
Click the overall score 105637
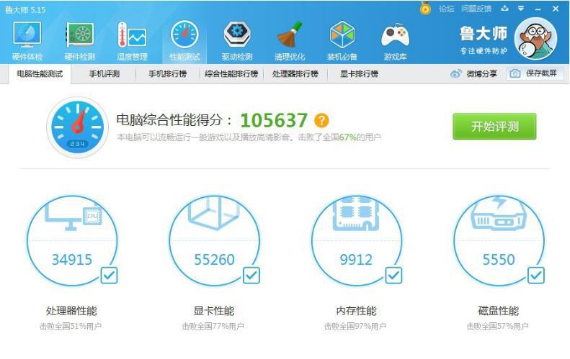point(274,121)
